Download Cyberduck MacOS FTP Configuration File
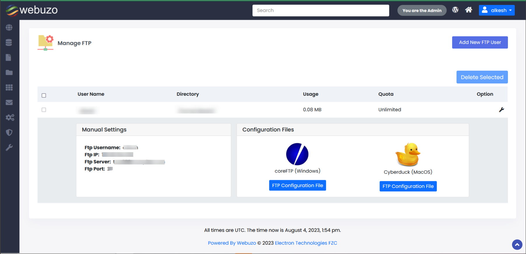 click(x=408, y=186)
